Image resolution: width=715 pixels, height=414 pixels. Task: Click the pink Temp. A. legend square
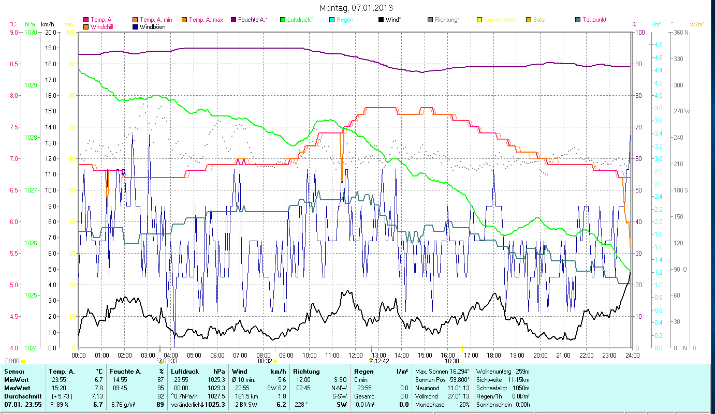pos(86,20)
